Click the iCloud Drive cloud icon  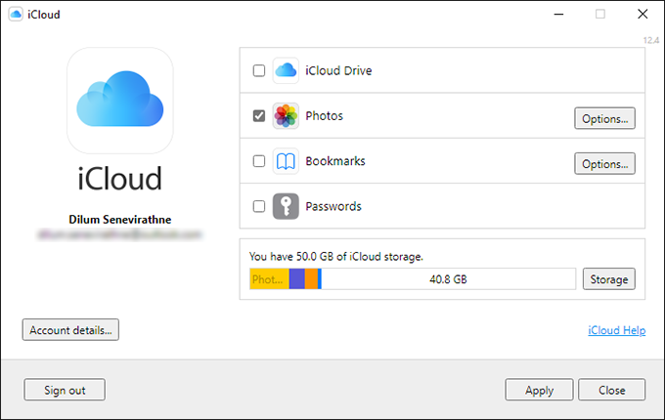pos(286,70)
